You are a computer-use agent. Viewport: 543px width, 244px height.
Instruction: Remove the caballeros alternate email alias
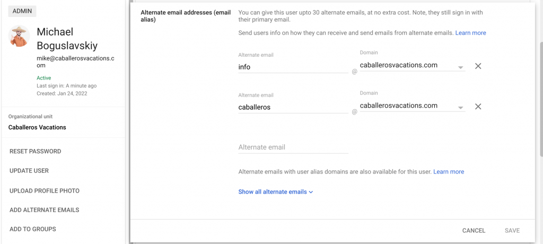click(x=478, y=107)
